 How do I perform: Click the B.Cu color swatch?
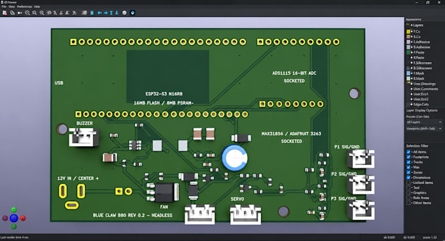pyautogui.click(x=408, y=37)
